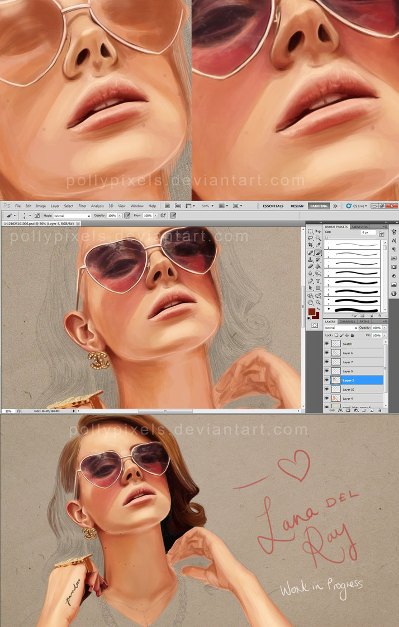Screen dimensions: 399x627
Task: Select the Quick Selection tool
Action: pyautogui.click(x=318, y=238)
